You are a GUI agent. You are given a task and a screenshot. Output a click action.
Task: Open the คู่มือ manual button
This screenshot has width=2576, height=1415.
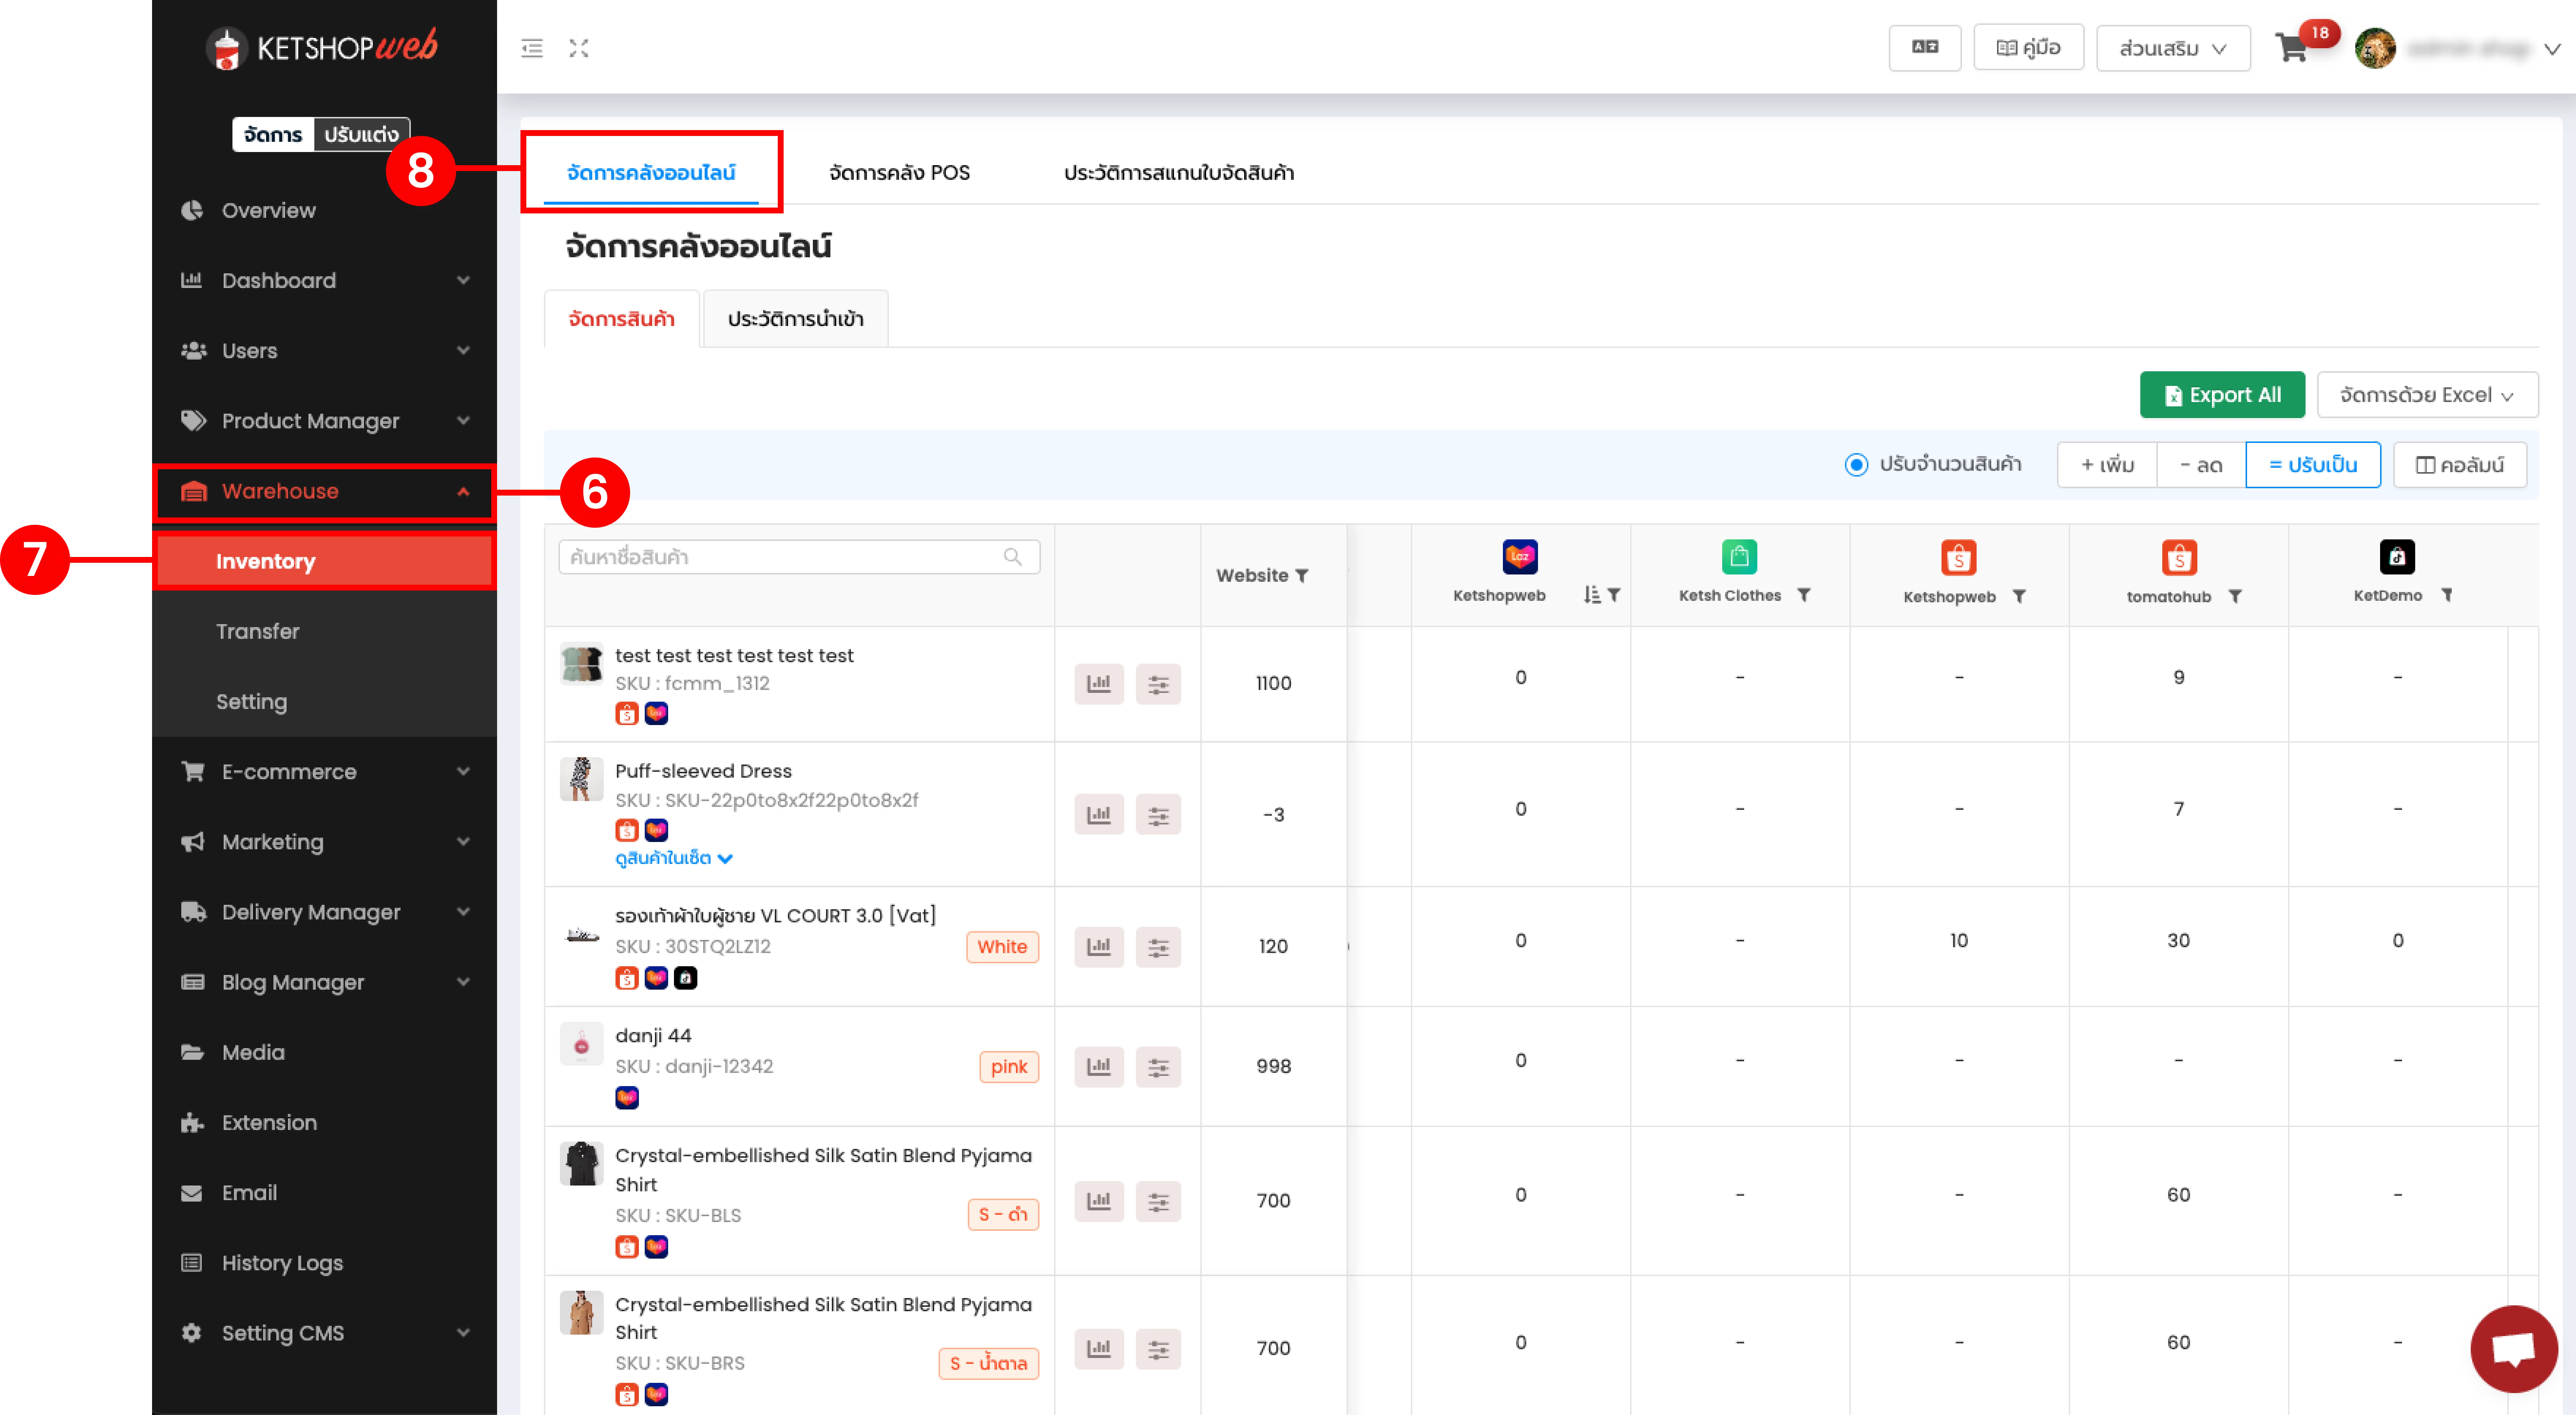2028,47
